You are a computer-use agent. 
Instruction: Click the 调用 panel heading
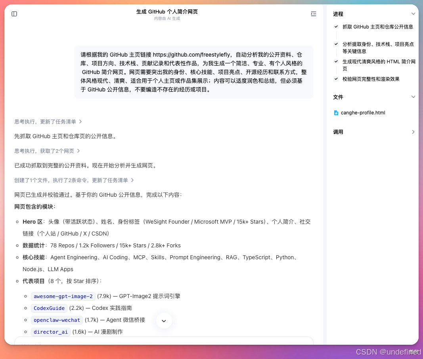pos(338,132)
